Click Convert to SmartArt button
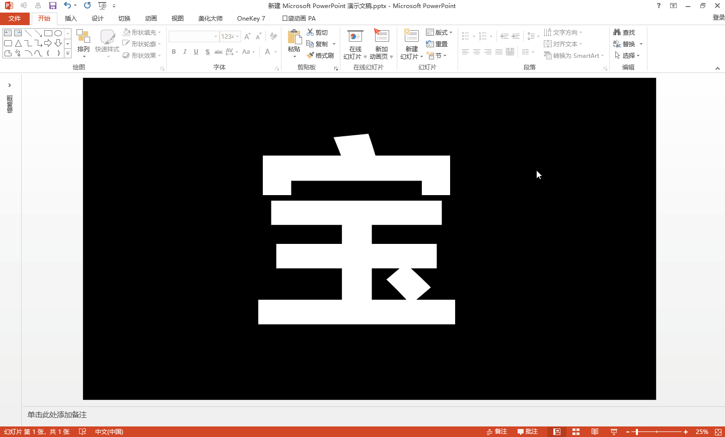The width and height of the screenshot is (725, 437). point(573,55)
